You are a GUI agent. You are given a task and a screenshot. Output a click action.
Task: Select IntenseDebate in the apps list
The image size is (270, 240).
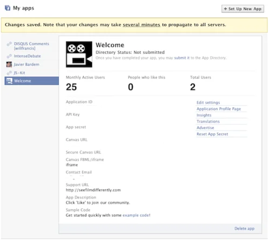point(28,56)
